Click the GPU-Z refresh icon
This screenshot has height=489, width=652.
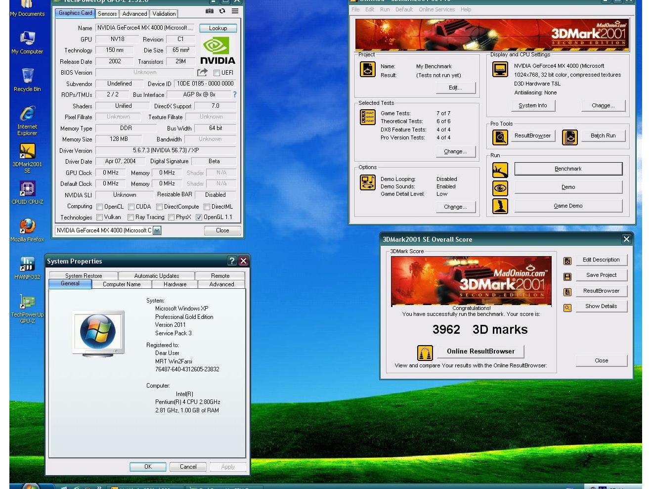(x=222, y=11)
